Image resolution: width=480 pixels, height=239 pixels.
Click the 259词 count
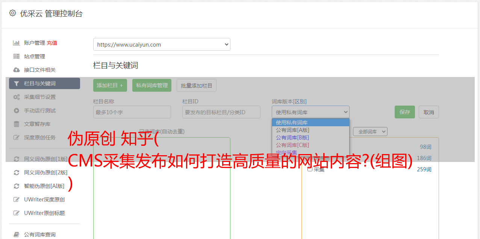coord(424,169)
